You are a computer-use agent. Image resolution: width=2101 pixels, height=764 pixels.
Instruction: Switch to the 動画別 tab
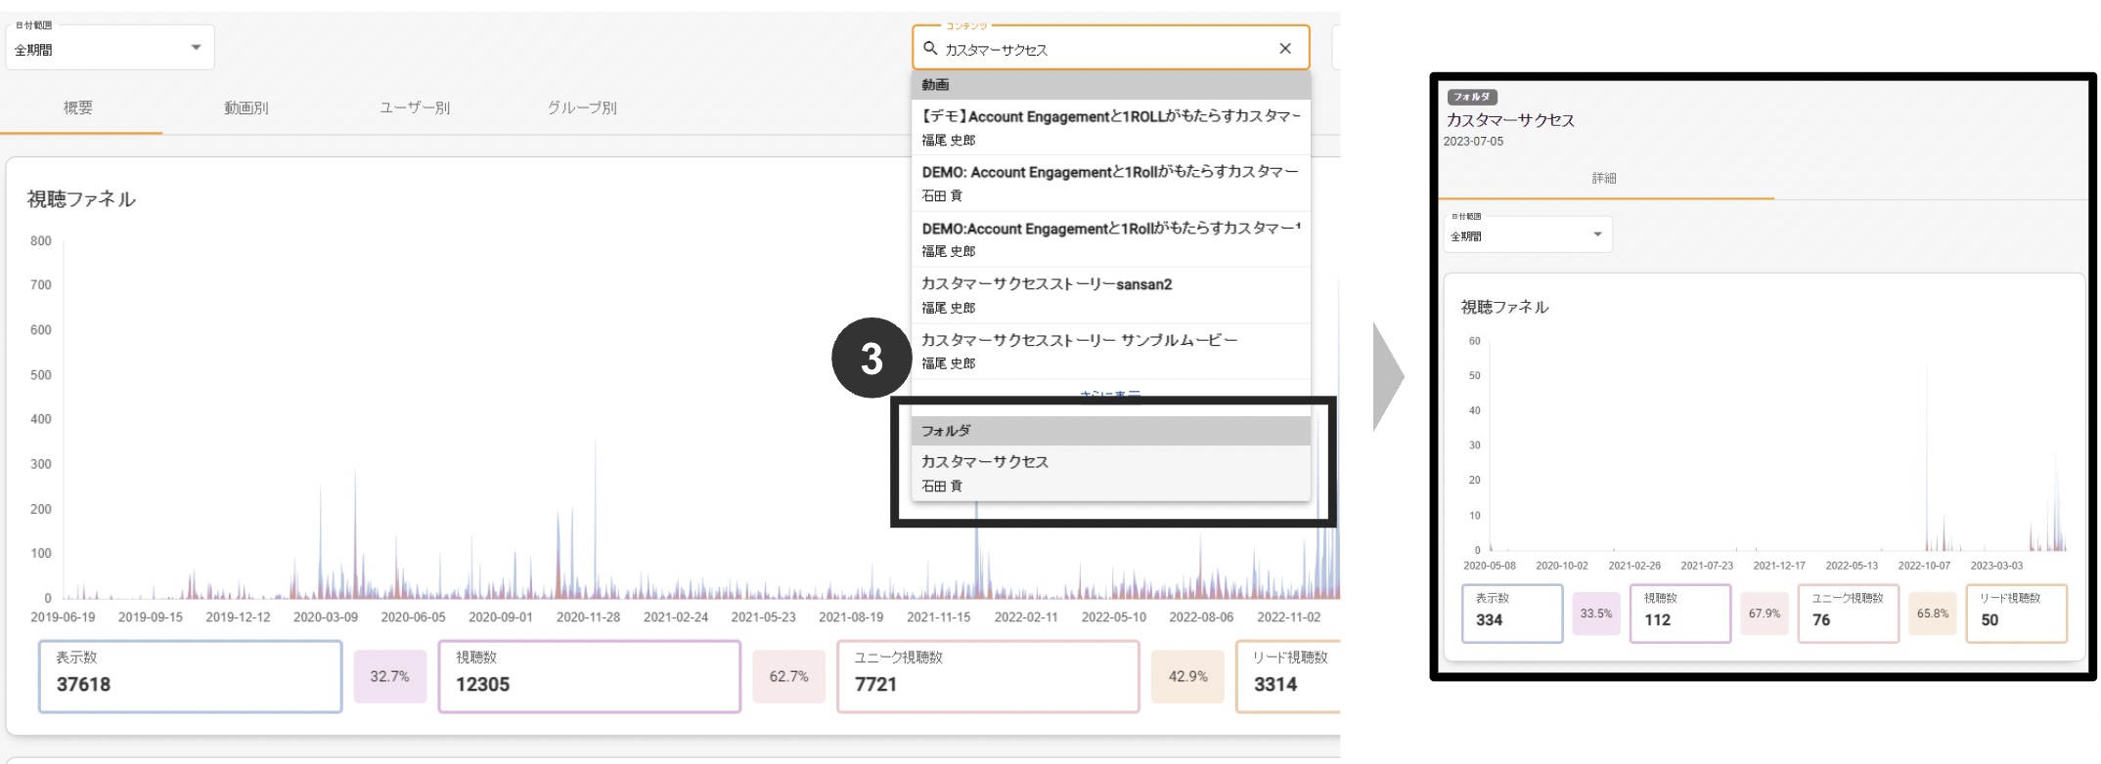[x=246, y=107]
